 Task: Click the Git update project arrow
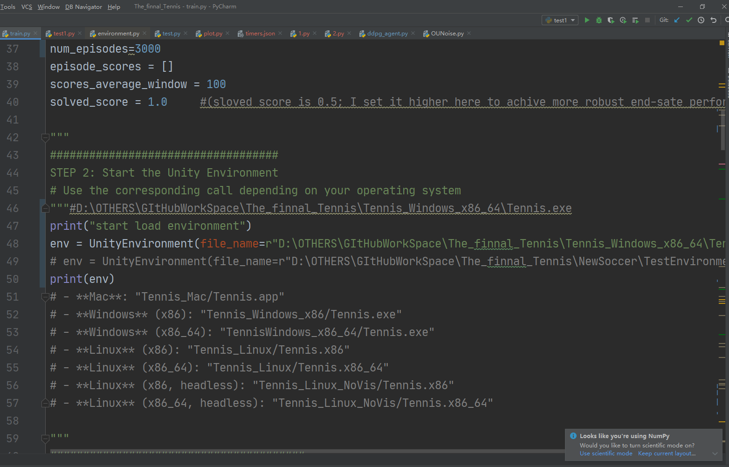coord(677,20)
